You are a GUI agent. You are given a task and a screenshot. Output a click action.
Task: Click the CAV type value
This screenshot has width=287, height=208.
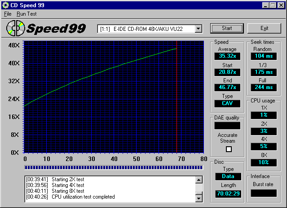227,103
